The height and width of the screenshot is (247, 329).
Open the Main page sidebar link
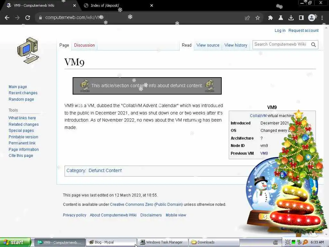click(18, 87)
